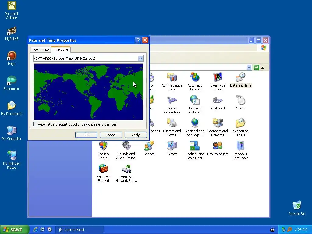Open Sounds and Audio Devices
Screen dimensions: 312x234
[126, 150]
